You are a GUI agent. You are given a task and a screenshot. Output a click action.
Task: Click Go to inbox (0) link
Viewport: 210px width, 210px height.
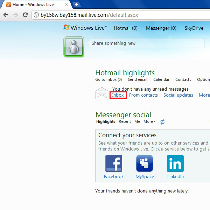tap(108, 79)
